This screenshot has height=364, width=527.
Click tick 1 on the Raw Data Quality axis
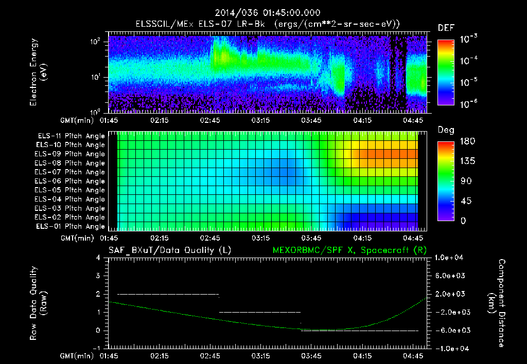click(x=98, y=312)
